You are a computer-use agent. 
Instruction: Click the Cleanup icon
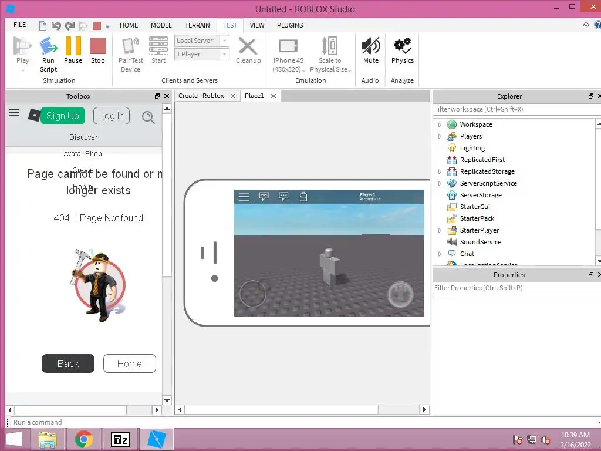(x=248, y=46)
